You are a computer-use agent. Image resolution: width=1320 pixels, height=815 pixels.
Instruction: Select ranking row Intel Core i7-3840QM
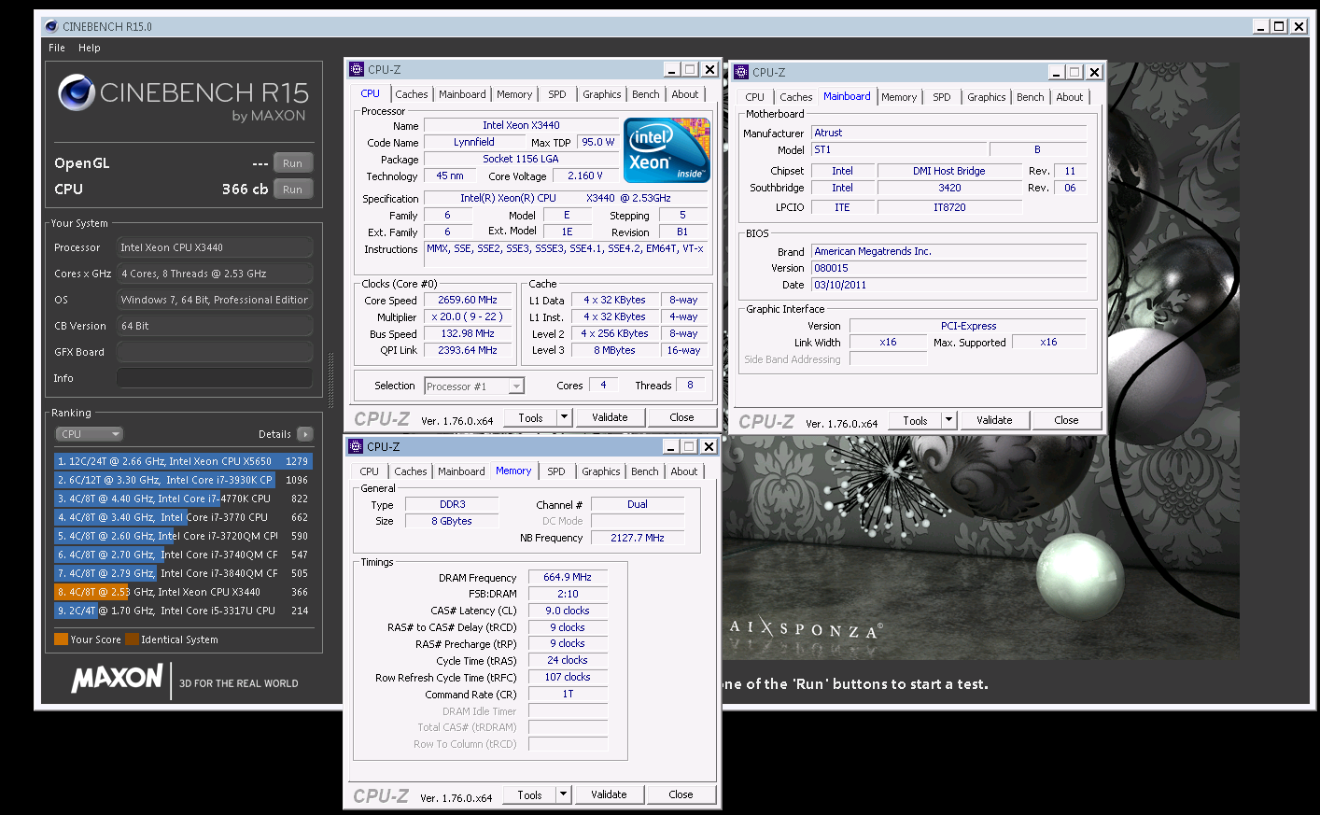183,573
